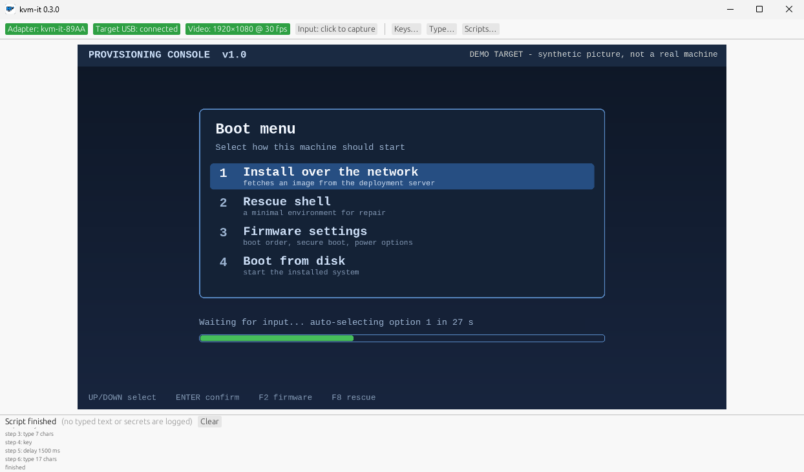Open the Keys… menu
Screen dimensions: 804x472
tap(407, 29)
